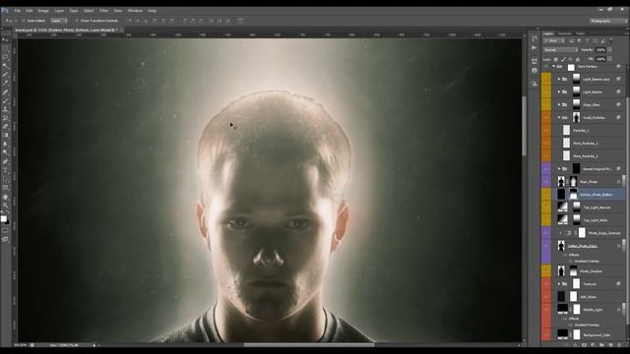
Task: Add layer mask button at panel bottom
Action: tap(584, 345)
